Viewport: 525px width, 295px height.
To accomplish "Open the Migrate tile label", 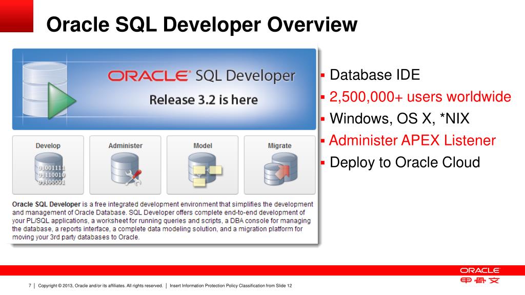I will 279,146.
